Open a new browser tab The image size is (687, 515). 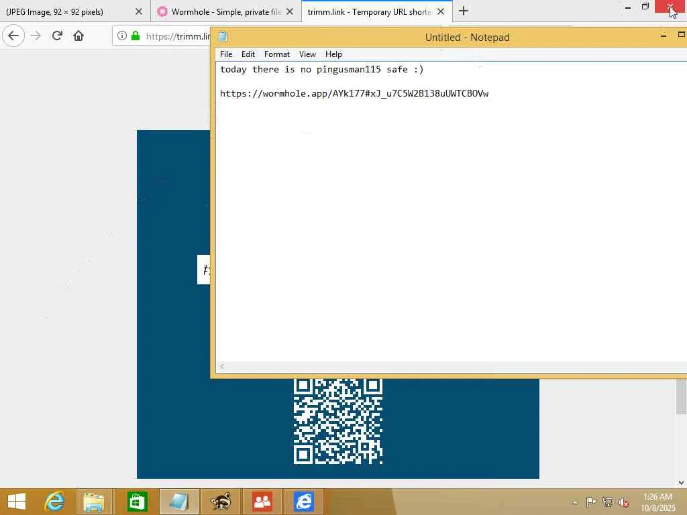[463, 11]
